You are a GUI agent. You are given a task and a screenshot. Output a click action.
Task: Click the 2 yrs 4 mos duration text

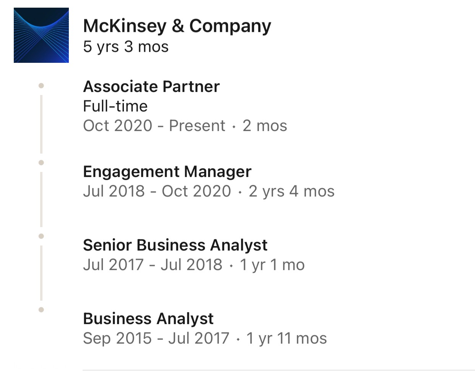[x=292, y=191]
